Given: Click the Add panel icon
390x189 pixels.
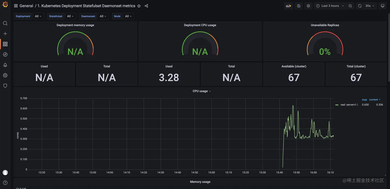Looking at the screenshot, I should tap(289, 6).
